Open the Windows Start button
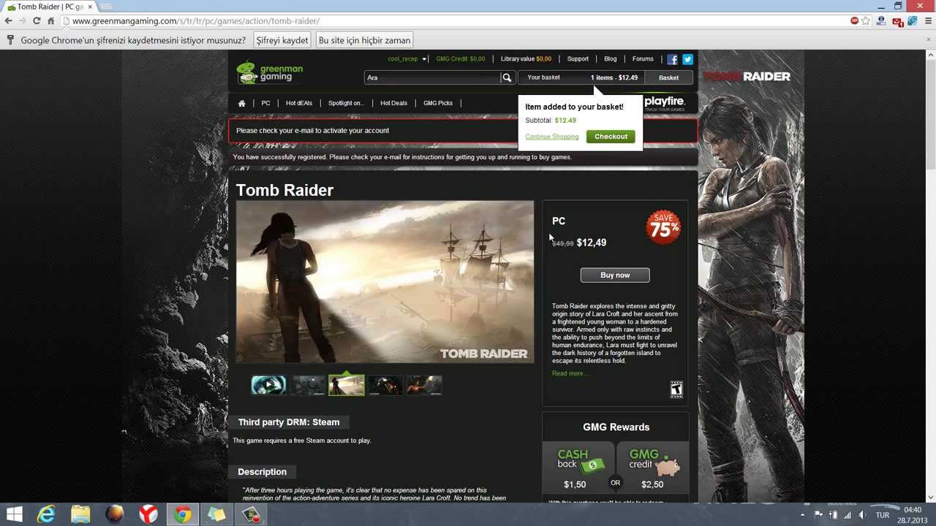 coord(14,514)
